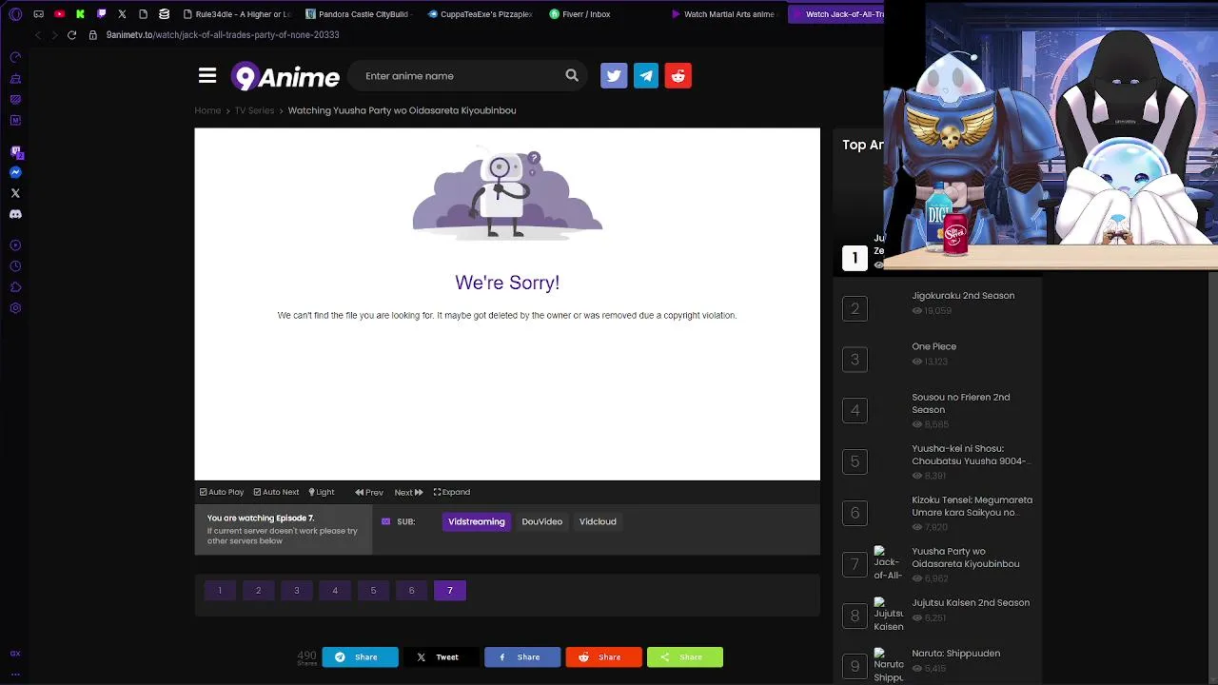Select the highlighted episode 7
The image size is (1218, 685).
(450, 591)
